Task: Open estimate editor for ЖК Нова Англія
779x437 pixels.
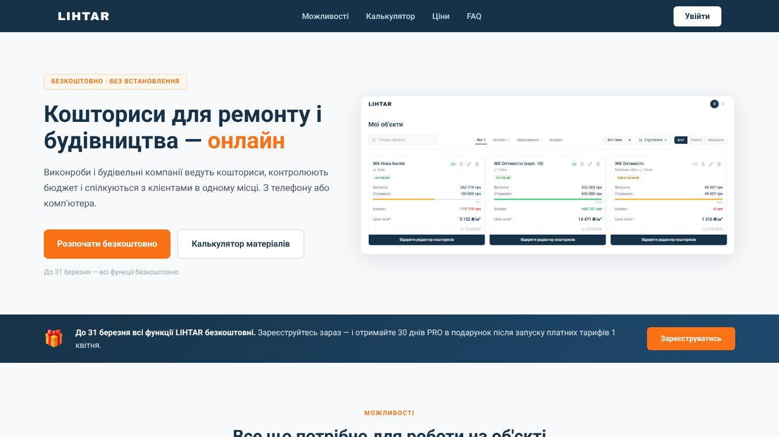Action: (427, 240)
